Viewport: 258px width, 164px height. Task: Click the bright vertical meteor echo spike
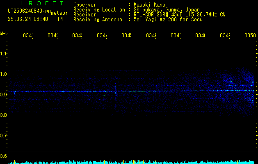tap(115, 95)
